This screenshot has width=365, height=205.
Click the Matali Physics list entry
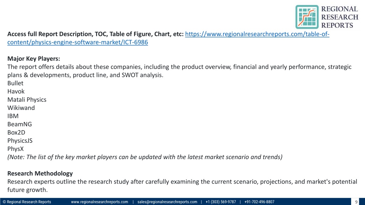tap(27, 100)
